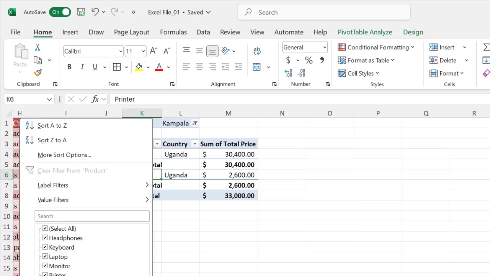Switch to the Formulas tab
This screenshot has width=490, height=276.
tap(173, 32)
